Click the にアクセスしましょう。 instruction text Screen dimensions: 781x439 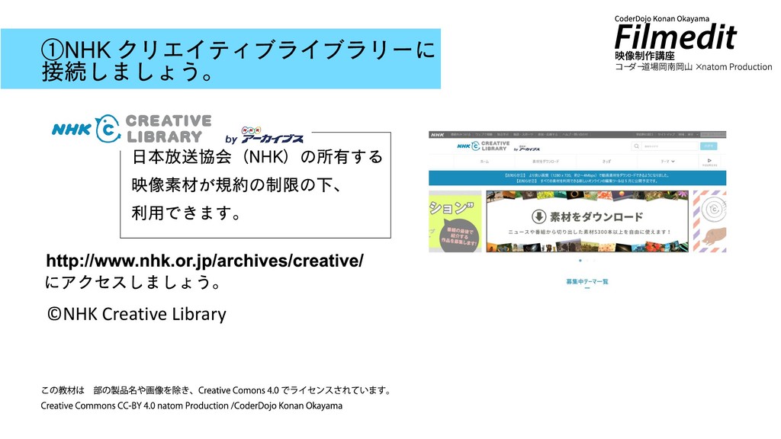click(x=133, y=283)
